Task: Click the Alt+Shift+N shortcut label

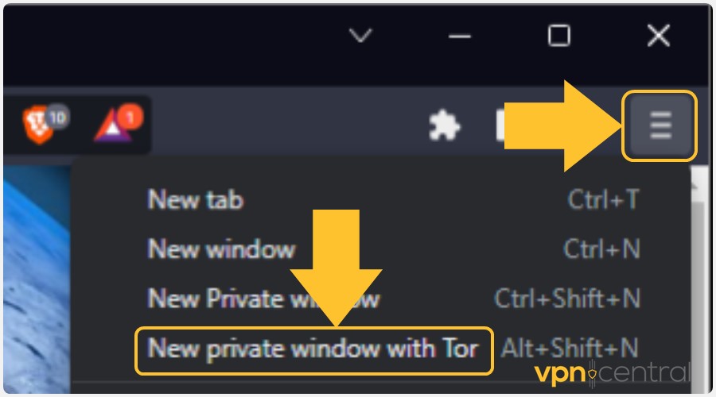Action: pos(570,349)
